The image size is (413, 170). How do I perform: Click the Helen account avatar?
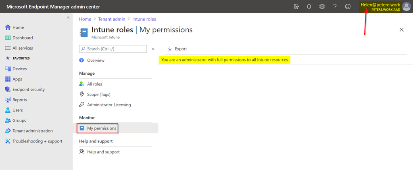(x=407, y=7)
